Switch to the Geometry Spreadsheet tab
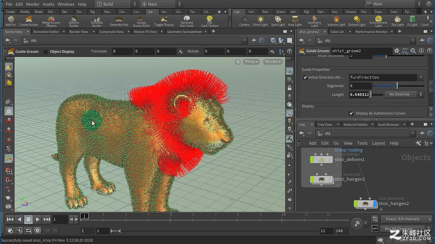 185,32
